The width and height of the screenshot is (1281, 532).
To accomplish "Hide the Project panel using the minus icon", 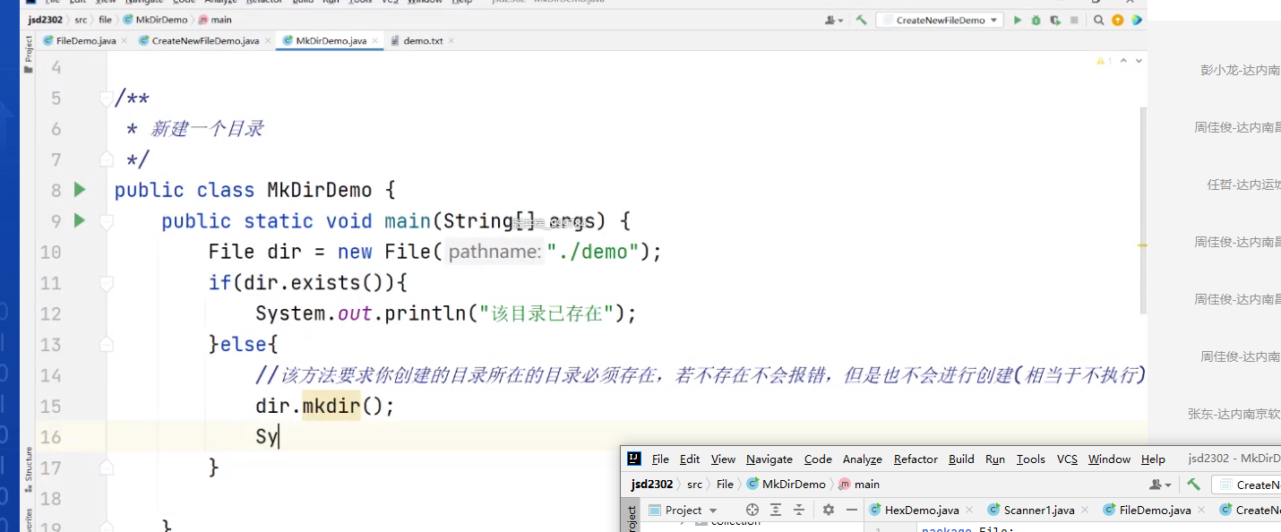I will tap(850, 509).
